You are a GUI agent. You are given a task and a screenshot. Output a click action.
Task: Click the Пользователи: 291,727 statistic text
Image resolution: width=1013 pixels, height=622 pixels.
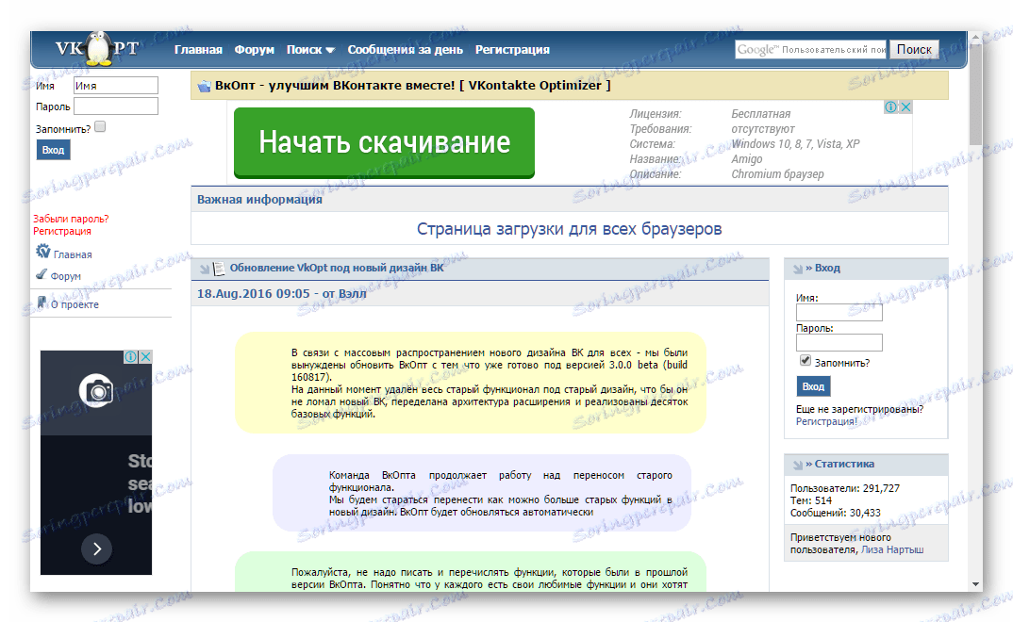[845, 488]
